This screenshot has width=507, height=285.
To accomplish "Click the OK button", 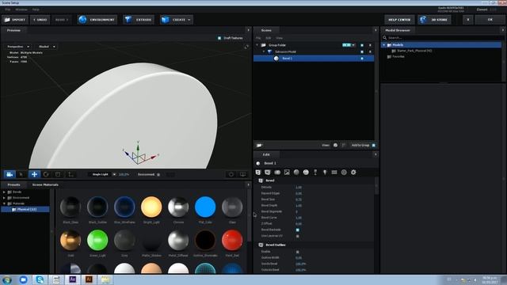I will (490, 20).
